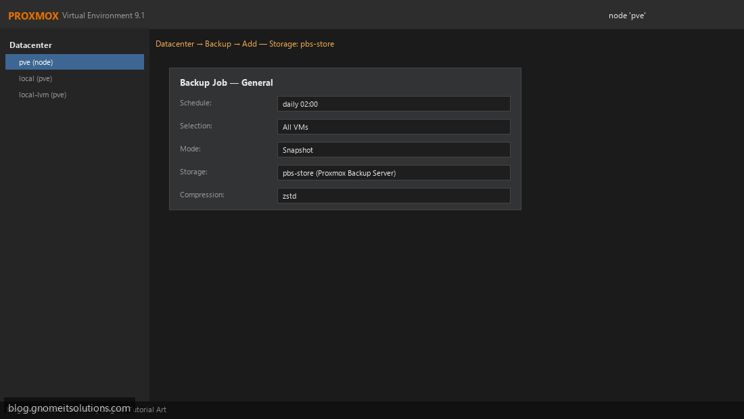Click the node 'pve' header text
This screenshot has width=744, height=419.
[x=627, y=16]
